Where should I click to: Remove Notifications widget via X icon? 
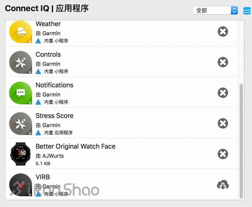[x=223, y=93]
